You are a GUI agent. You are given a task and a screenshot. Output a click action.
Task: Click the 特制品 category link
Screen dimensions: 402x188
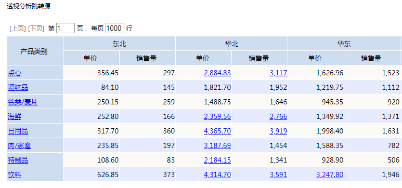click(x=18, y=160)
